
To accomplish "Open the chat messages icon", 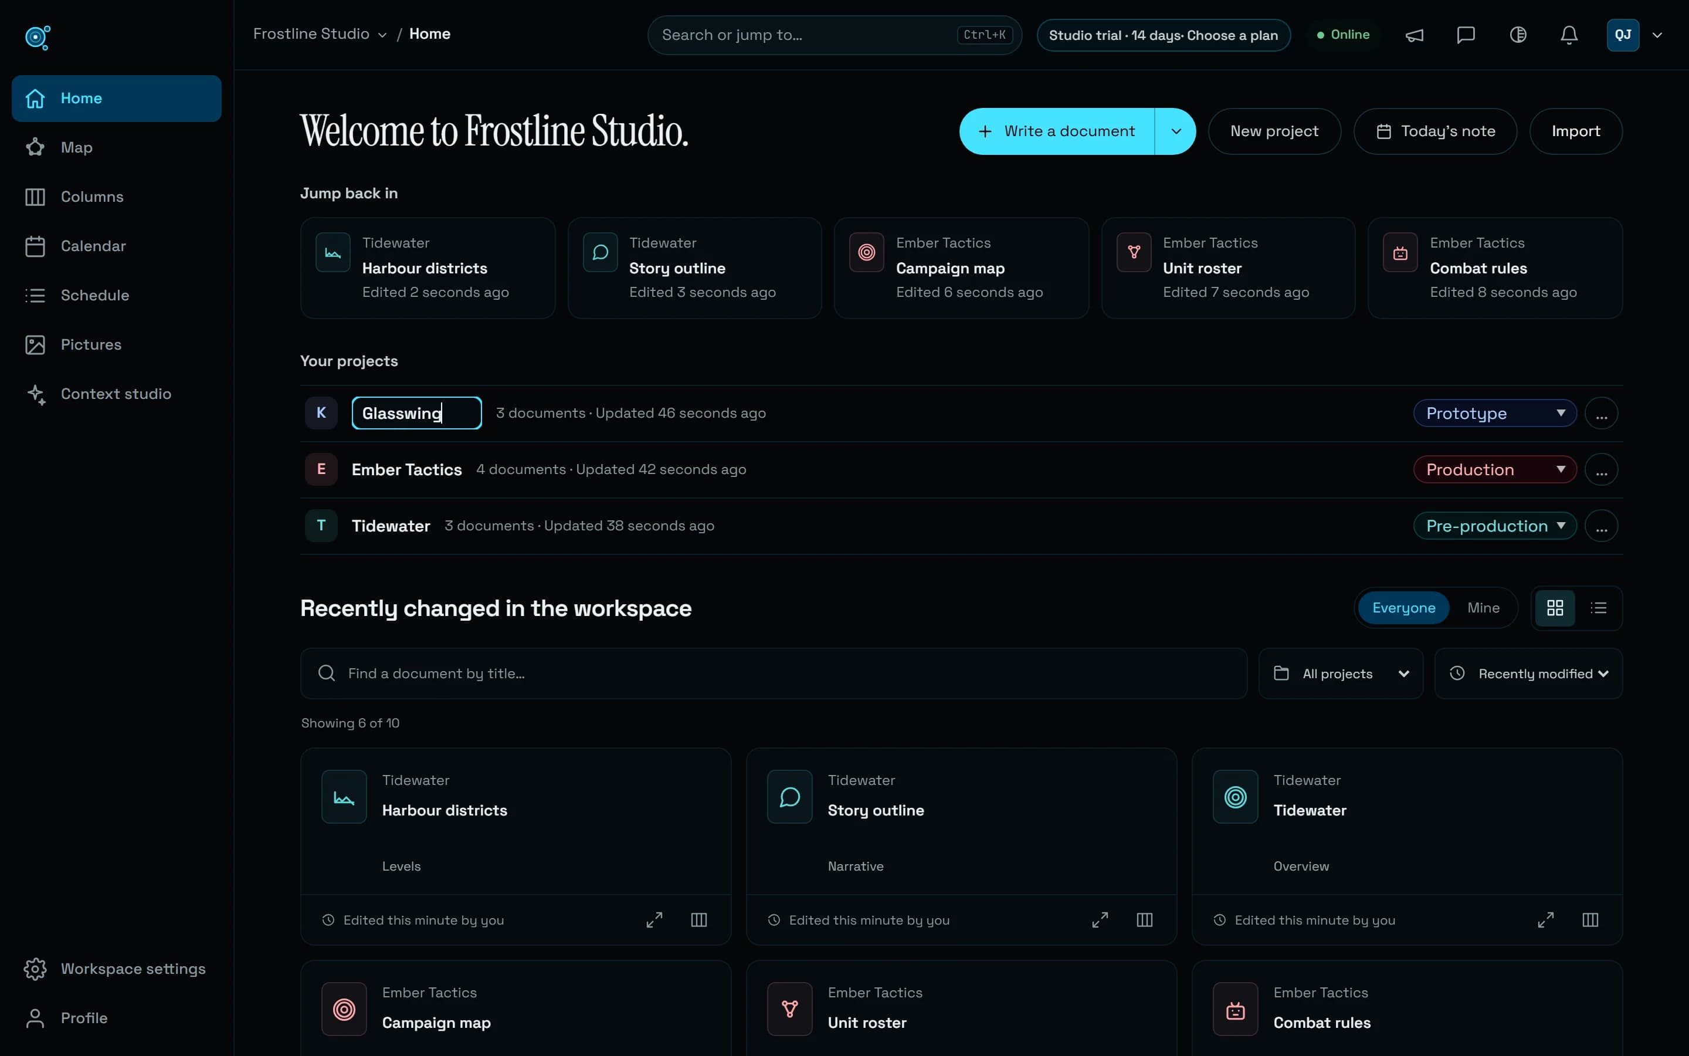I will 1466,35.
